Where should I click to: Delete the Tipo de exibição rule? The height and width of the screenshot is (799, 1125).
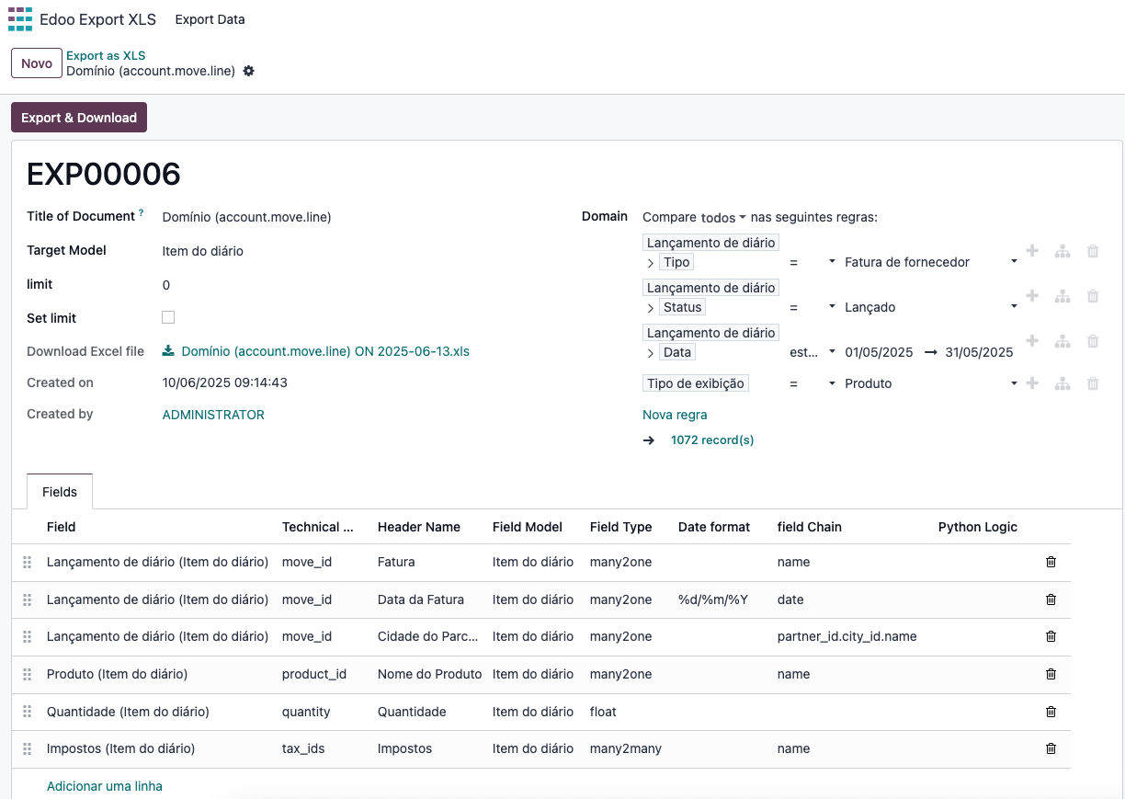click(1093, 382)
